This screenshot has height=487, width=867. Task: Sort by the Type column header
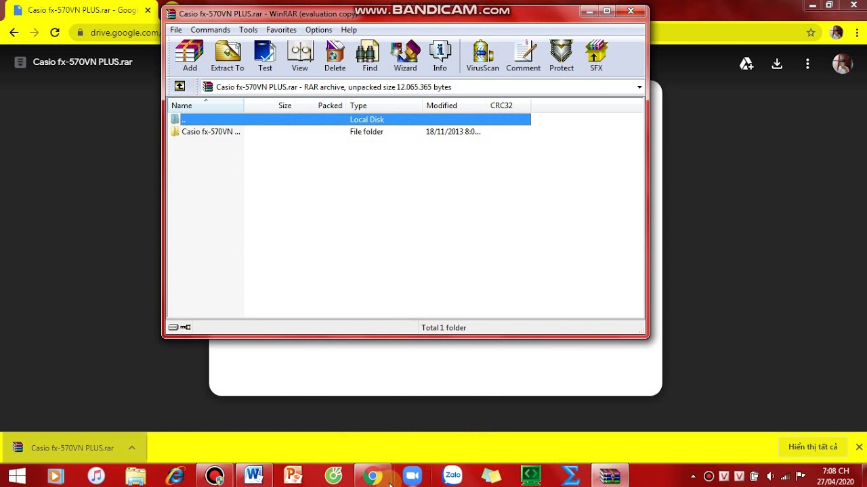(385, 106)
